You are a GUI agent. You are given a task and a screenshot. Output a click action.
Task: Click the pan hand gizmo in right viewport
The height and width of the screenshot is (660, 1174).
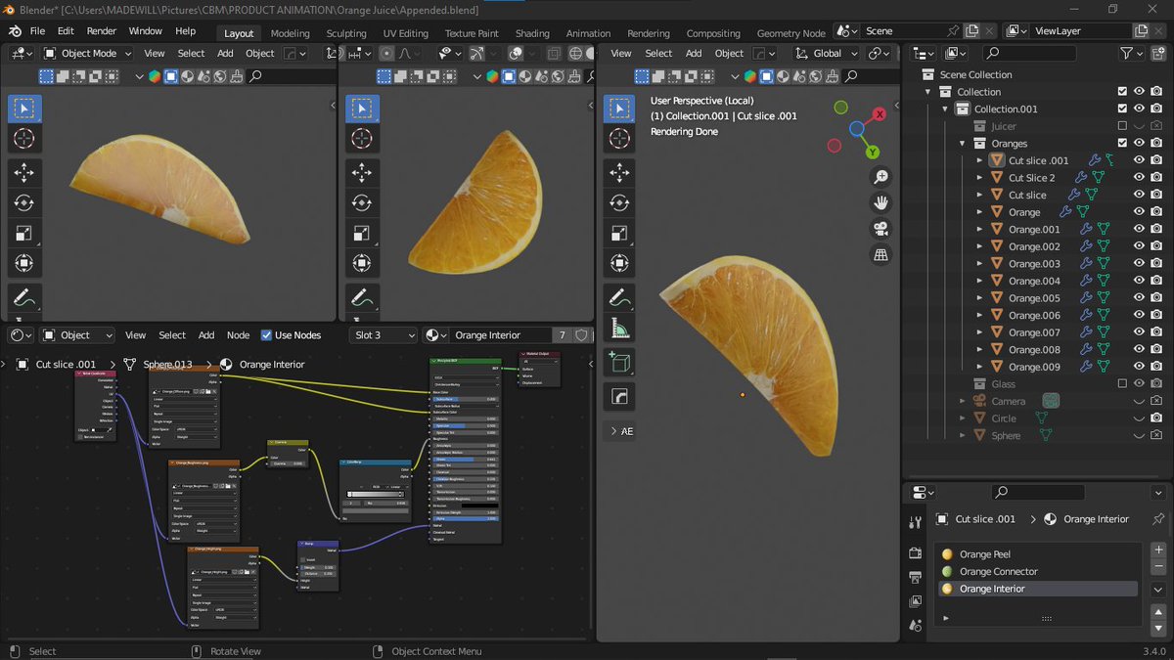(x=880, y=203)
